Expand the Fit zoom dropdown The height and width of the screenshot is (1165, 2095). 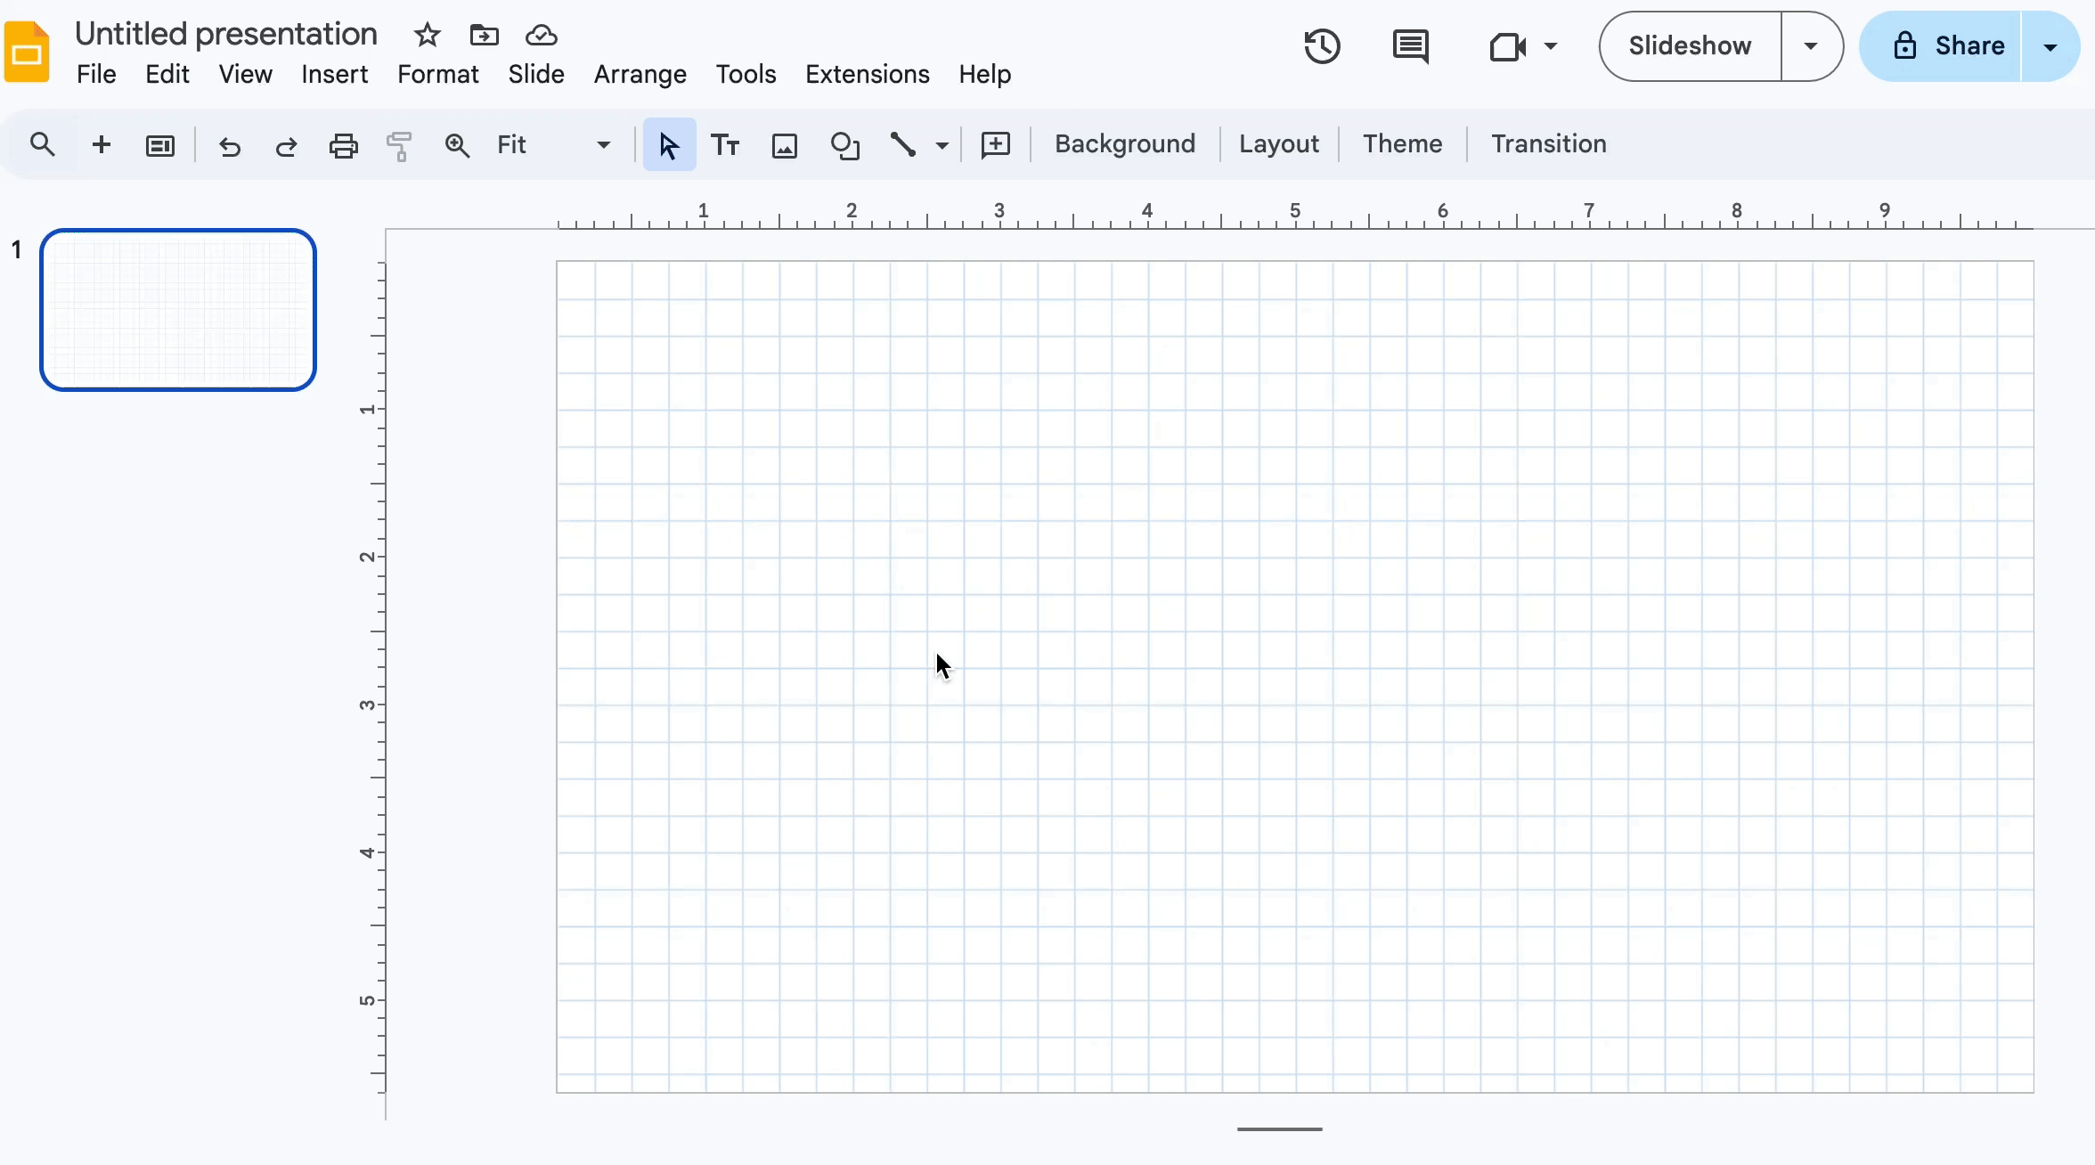603,144
